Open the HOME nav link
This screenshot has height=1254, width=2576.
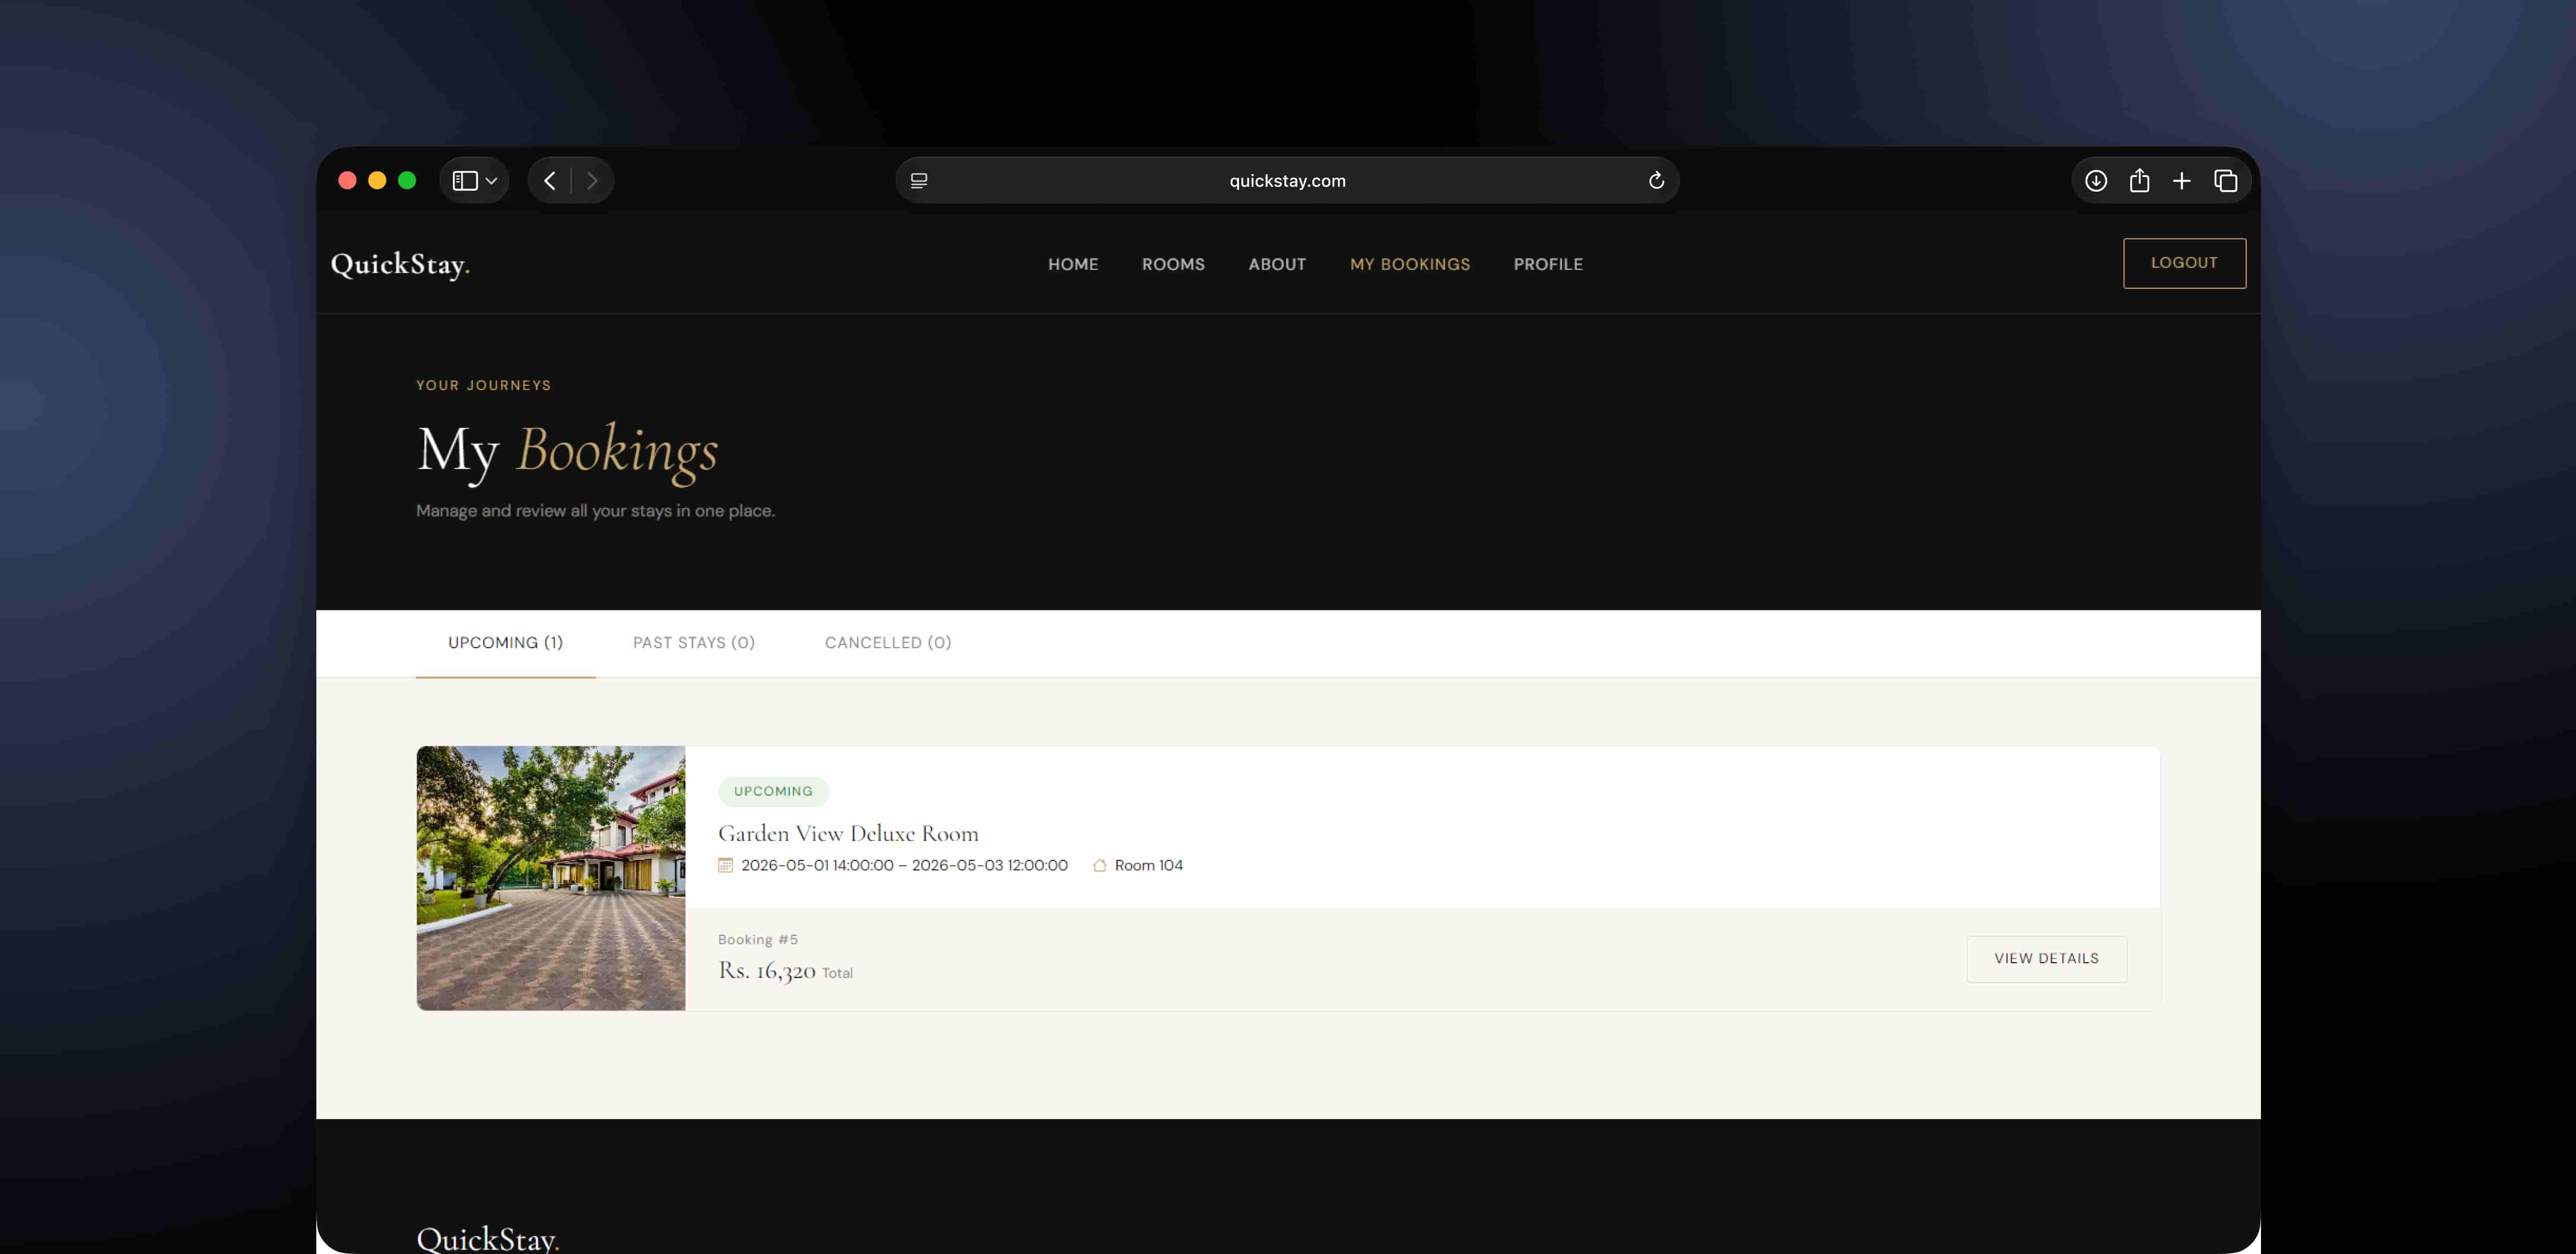click(1073, 264)
